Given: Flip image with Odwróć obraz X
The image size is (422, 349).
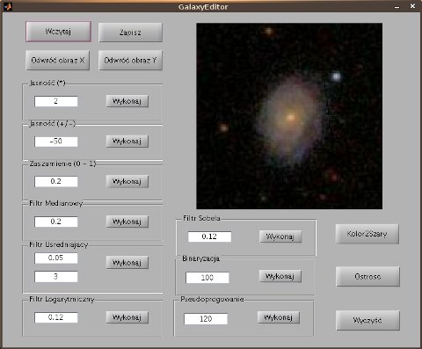Looking at the screenshot, I should pyautogui.click(x=58, y=61).
